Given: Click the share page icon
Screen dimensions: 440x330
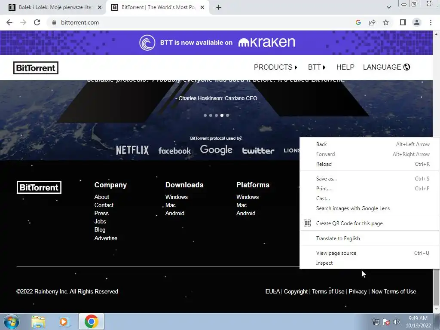Looking at the screenshot, I should (372, 22).
